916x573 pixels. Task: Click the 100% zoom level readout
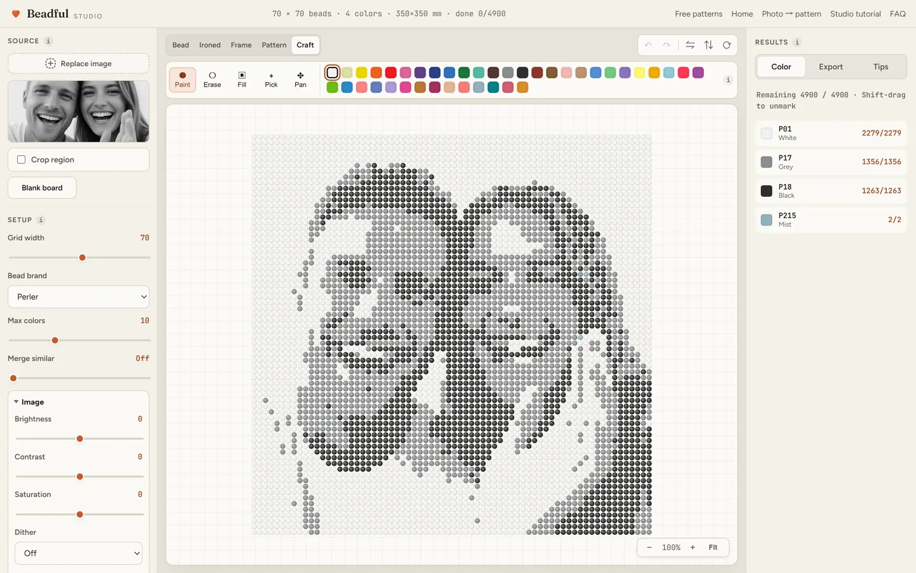pyautogui.click(x=671, y=548)
